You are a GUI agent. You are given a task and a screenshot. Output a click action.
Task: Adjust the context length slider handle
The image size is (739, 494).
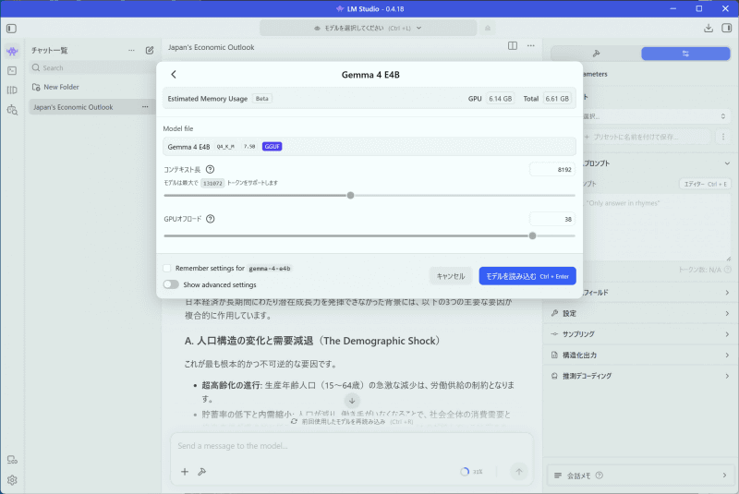(x=350, y=196)
